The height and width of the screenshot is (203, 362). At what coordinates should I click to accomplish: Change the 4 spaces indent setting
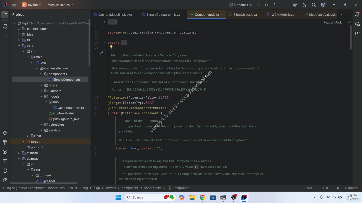(x=351, y=188)
